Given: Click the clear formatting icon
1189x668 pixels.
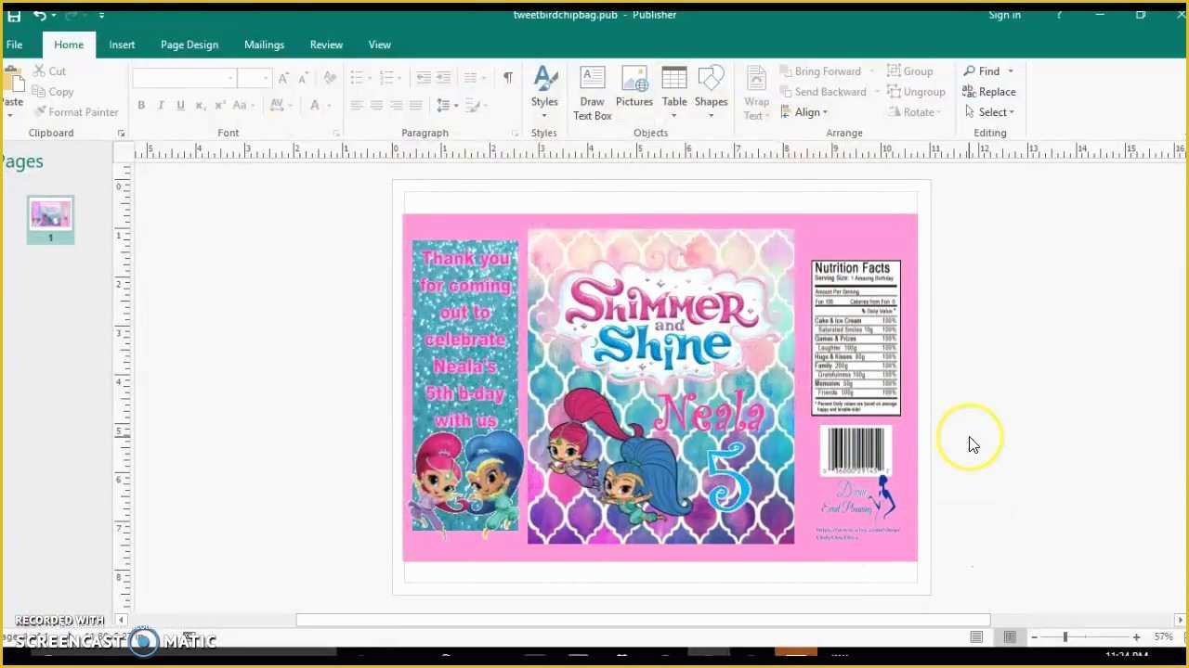Looking at the screenshot, I should coord(329,79).
